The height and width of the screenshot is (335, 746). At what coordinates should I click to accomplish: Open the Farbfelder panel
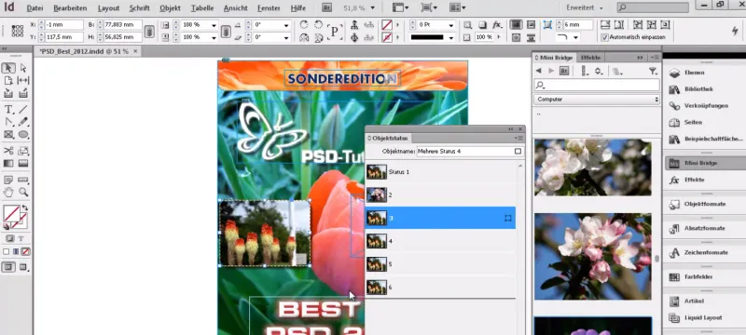(698, 277)
